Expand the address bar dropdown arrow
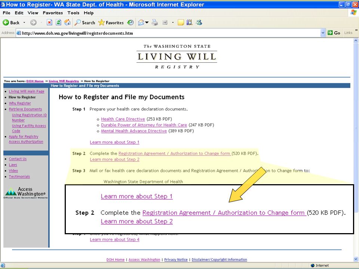 [x=323, y=33]
